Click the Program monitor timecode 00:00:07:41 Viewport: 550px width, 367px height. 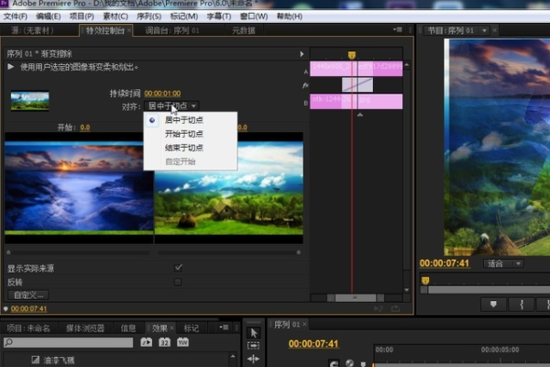(445, 263)
